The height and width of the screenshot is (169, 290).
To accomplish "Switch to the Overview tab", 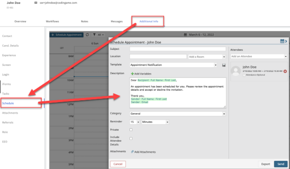I will tap(20, 22).
